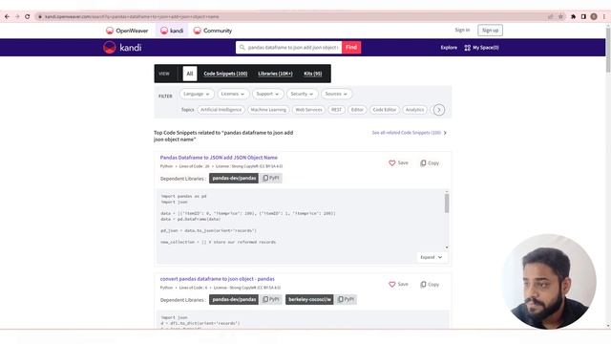Select the kandi tab
Image resolution: width=611 pixels, height=344 pixels.
point(172,31)
